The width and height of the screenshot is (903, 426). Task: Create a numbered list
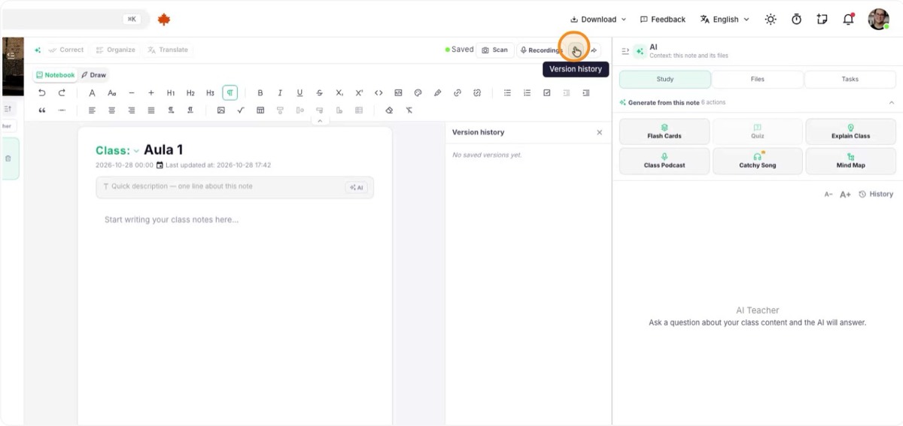pyautogui.click(x=527, y=93)
